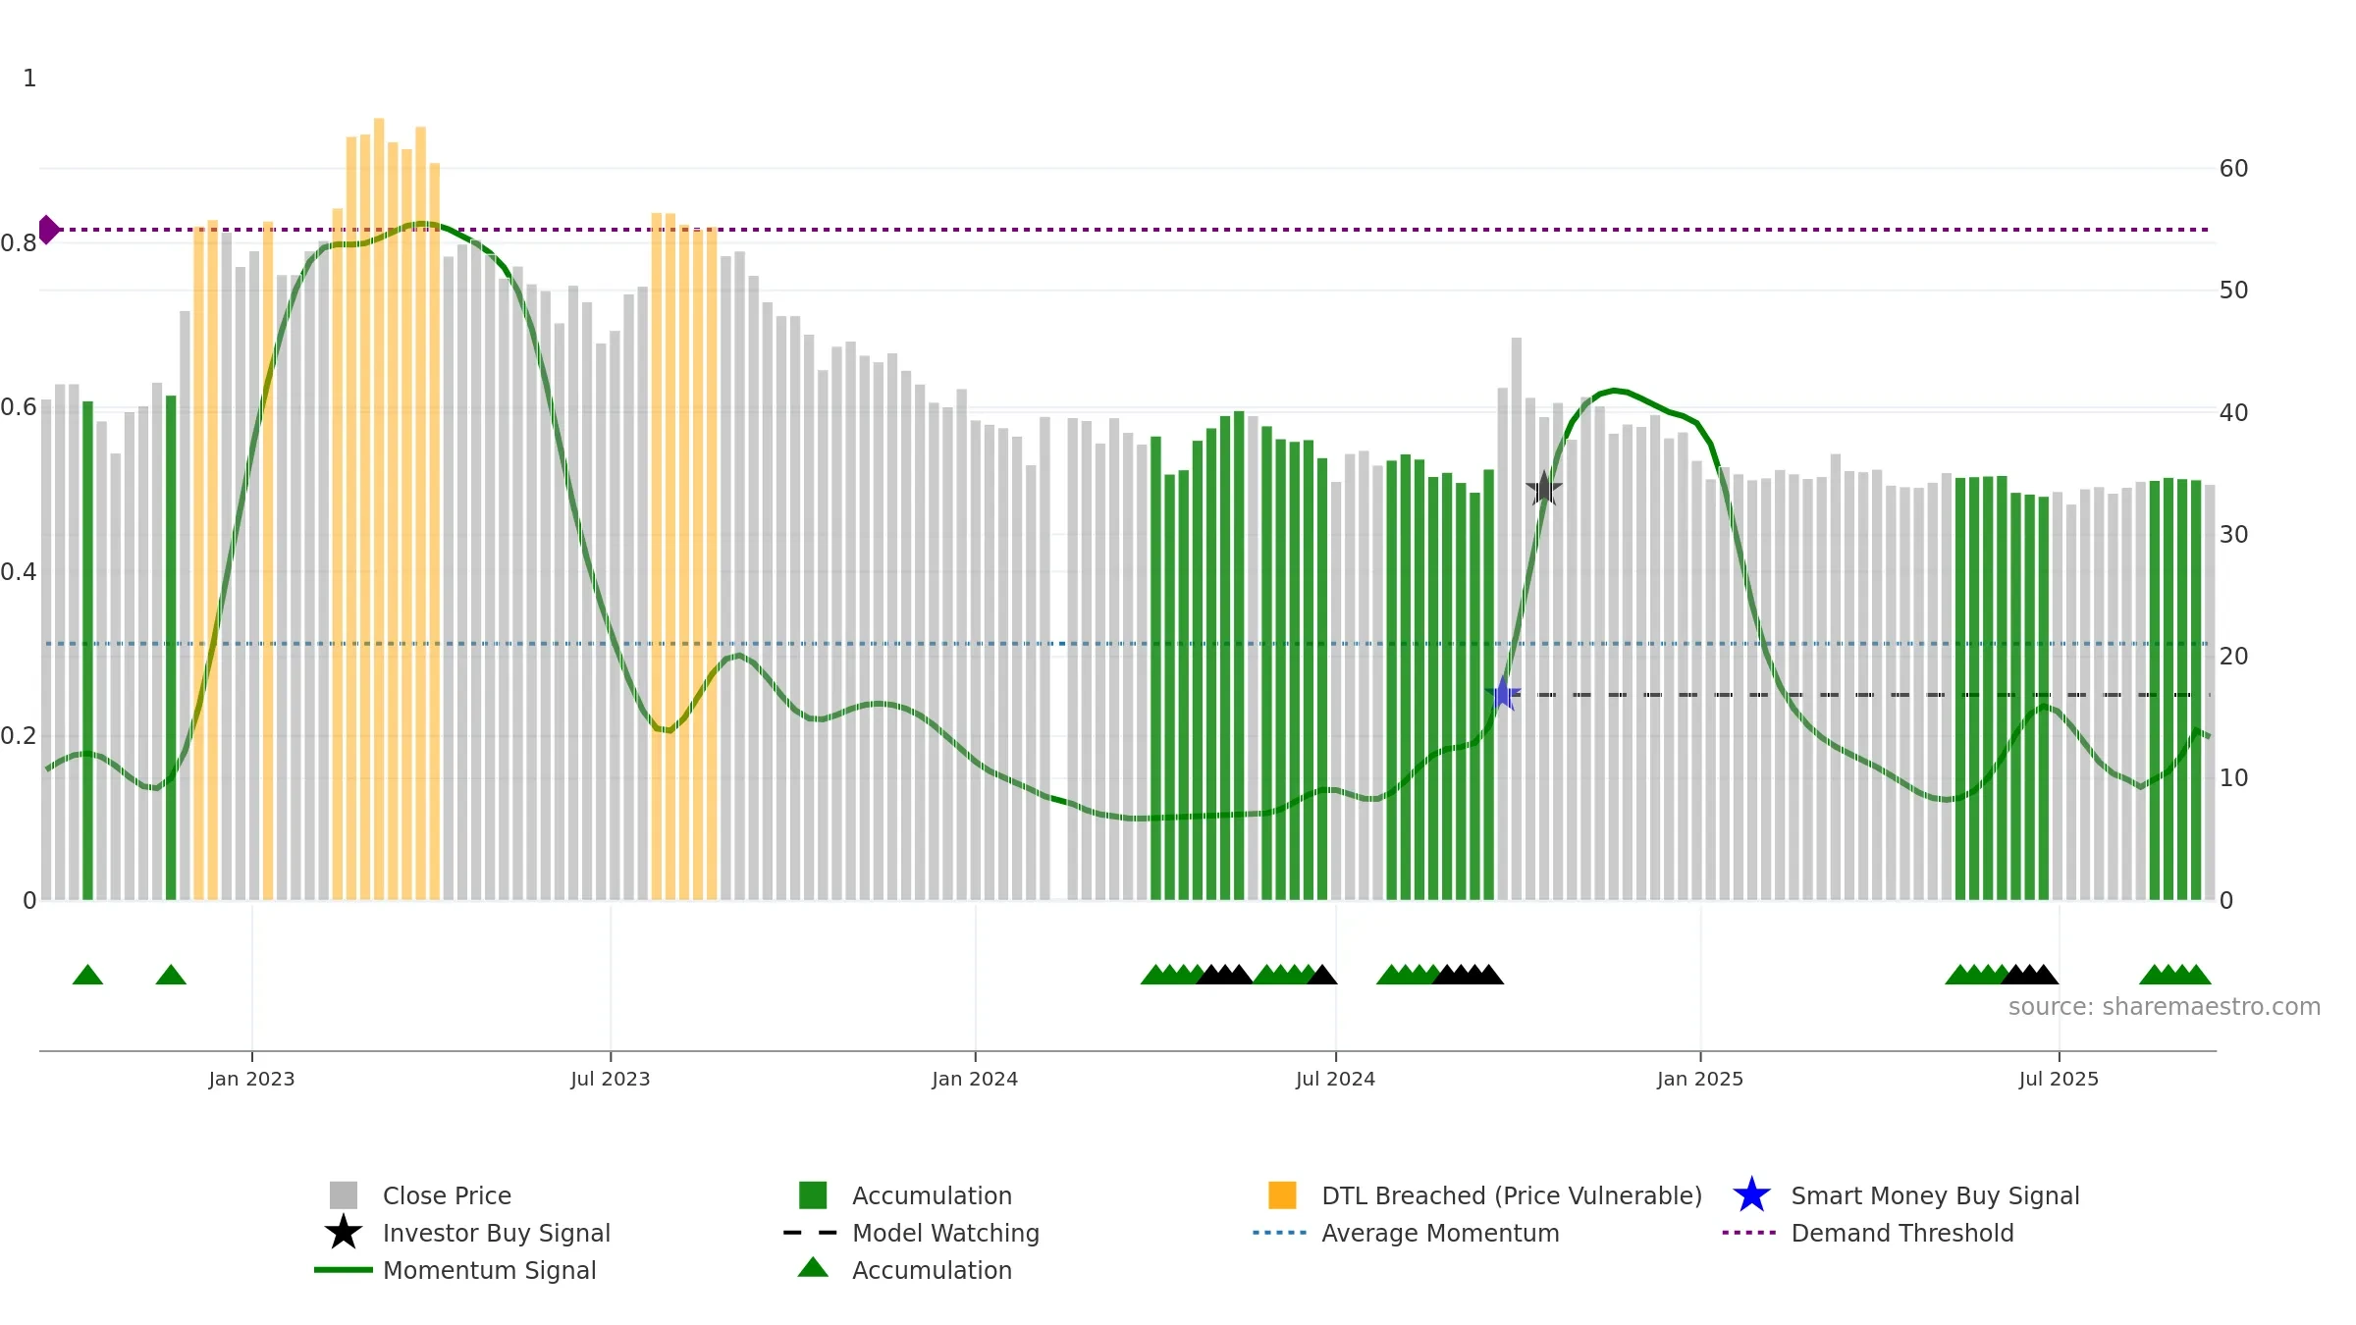Click the second green triangle before Jan 2023

pyautogui.click(x=171, y=975)
